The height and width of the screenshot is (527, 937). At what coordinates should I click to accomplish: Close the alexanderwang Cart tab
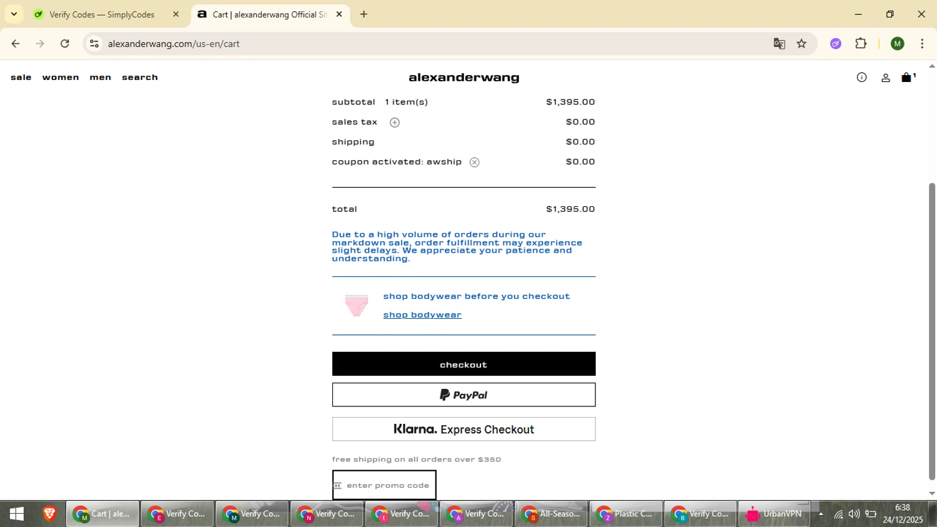click(x=339, y=14)
